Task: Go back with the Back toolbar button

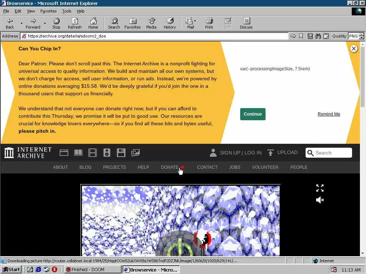Action: [10, 23]
